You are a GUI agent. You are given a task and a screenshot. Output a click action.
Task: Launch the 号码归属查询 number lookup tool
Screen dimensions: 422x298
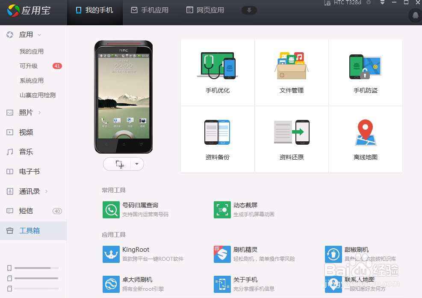tap(111, 210)
